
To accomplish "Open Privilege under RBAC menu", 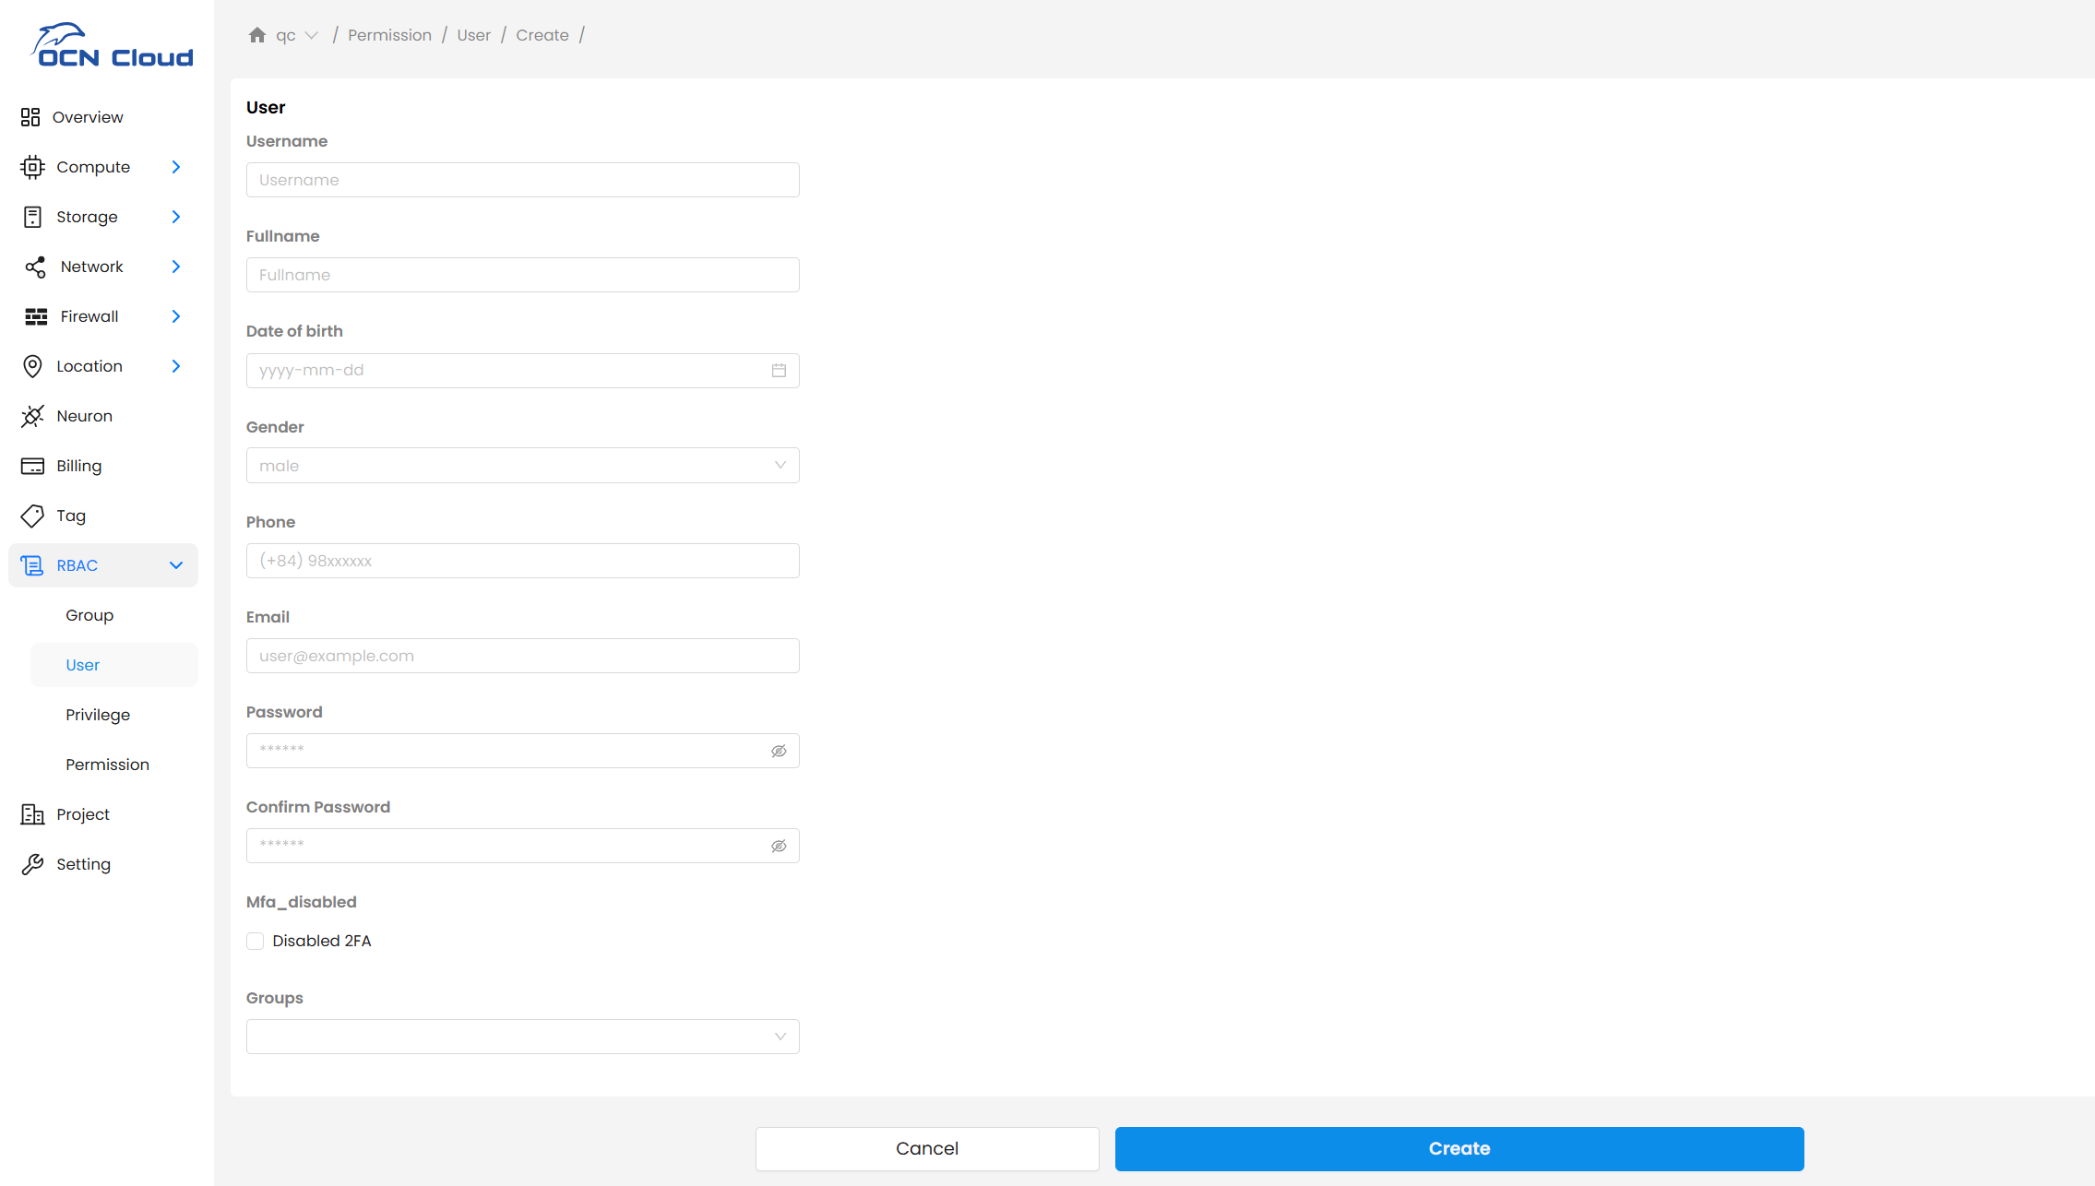I will 98,715.
